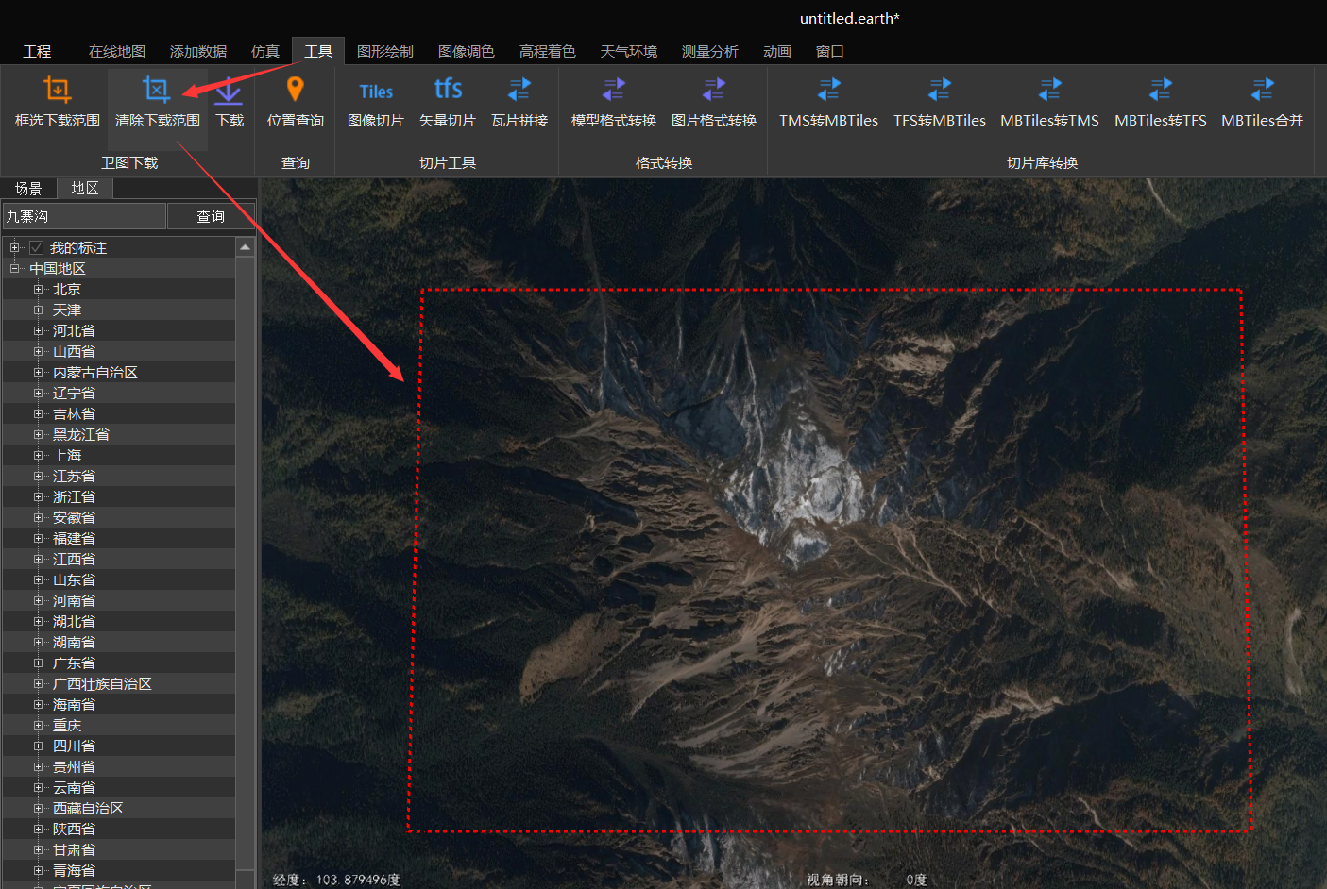Open the 仿真 ribbon tab
Viewport: 1327px width, 889px height.
[265, 51]
